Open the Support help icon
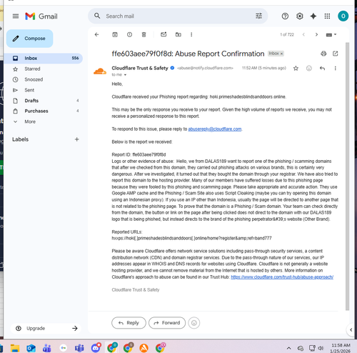The width and height of the screenshot is (357, 353). click(285, 16)
